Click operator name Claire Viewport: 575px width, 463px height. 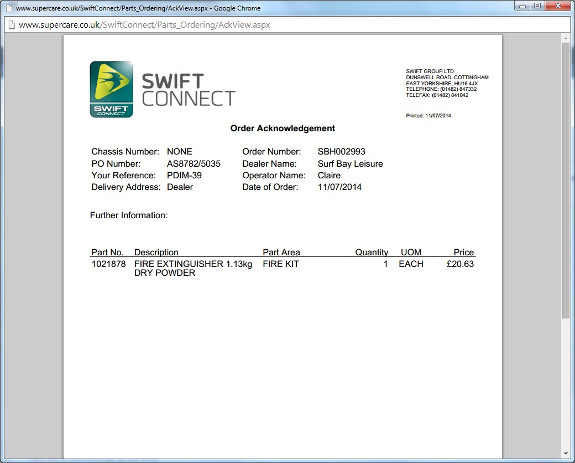(x=329, y=175)
